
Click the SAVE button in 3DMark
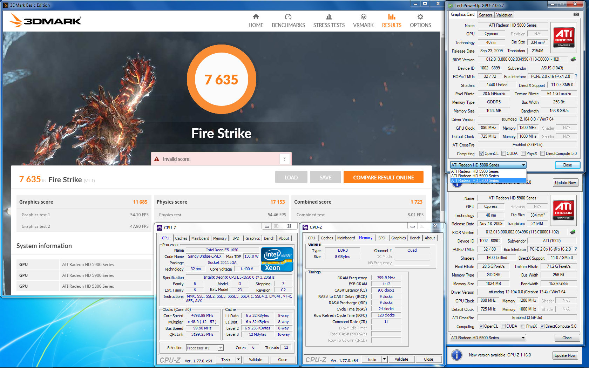coord(325,177)
